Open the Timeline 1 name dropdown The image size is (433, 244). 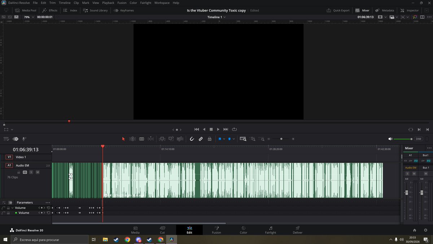click(x=216, y=17)
